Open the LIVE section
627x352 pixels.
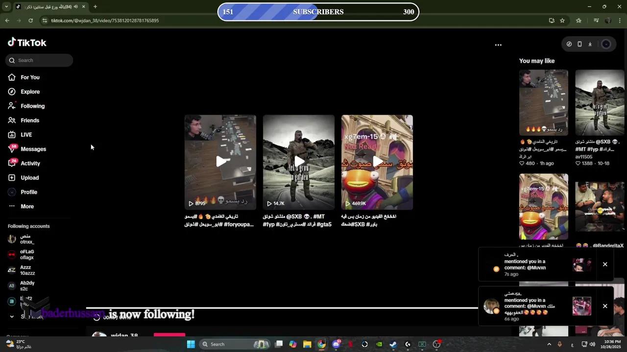tap(20, 134)
